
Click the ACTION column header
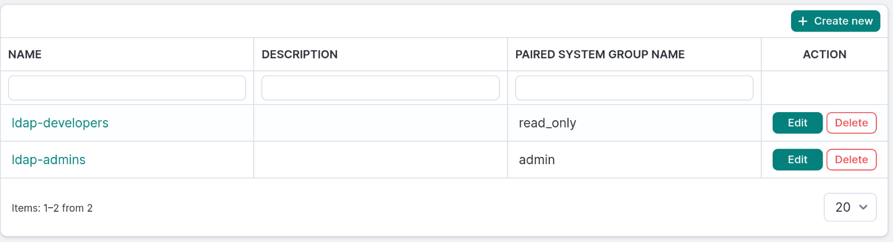[x=824, y=54]
